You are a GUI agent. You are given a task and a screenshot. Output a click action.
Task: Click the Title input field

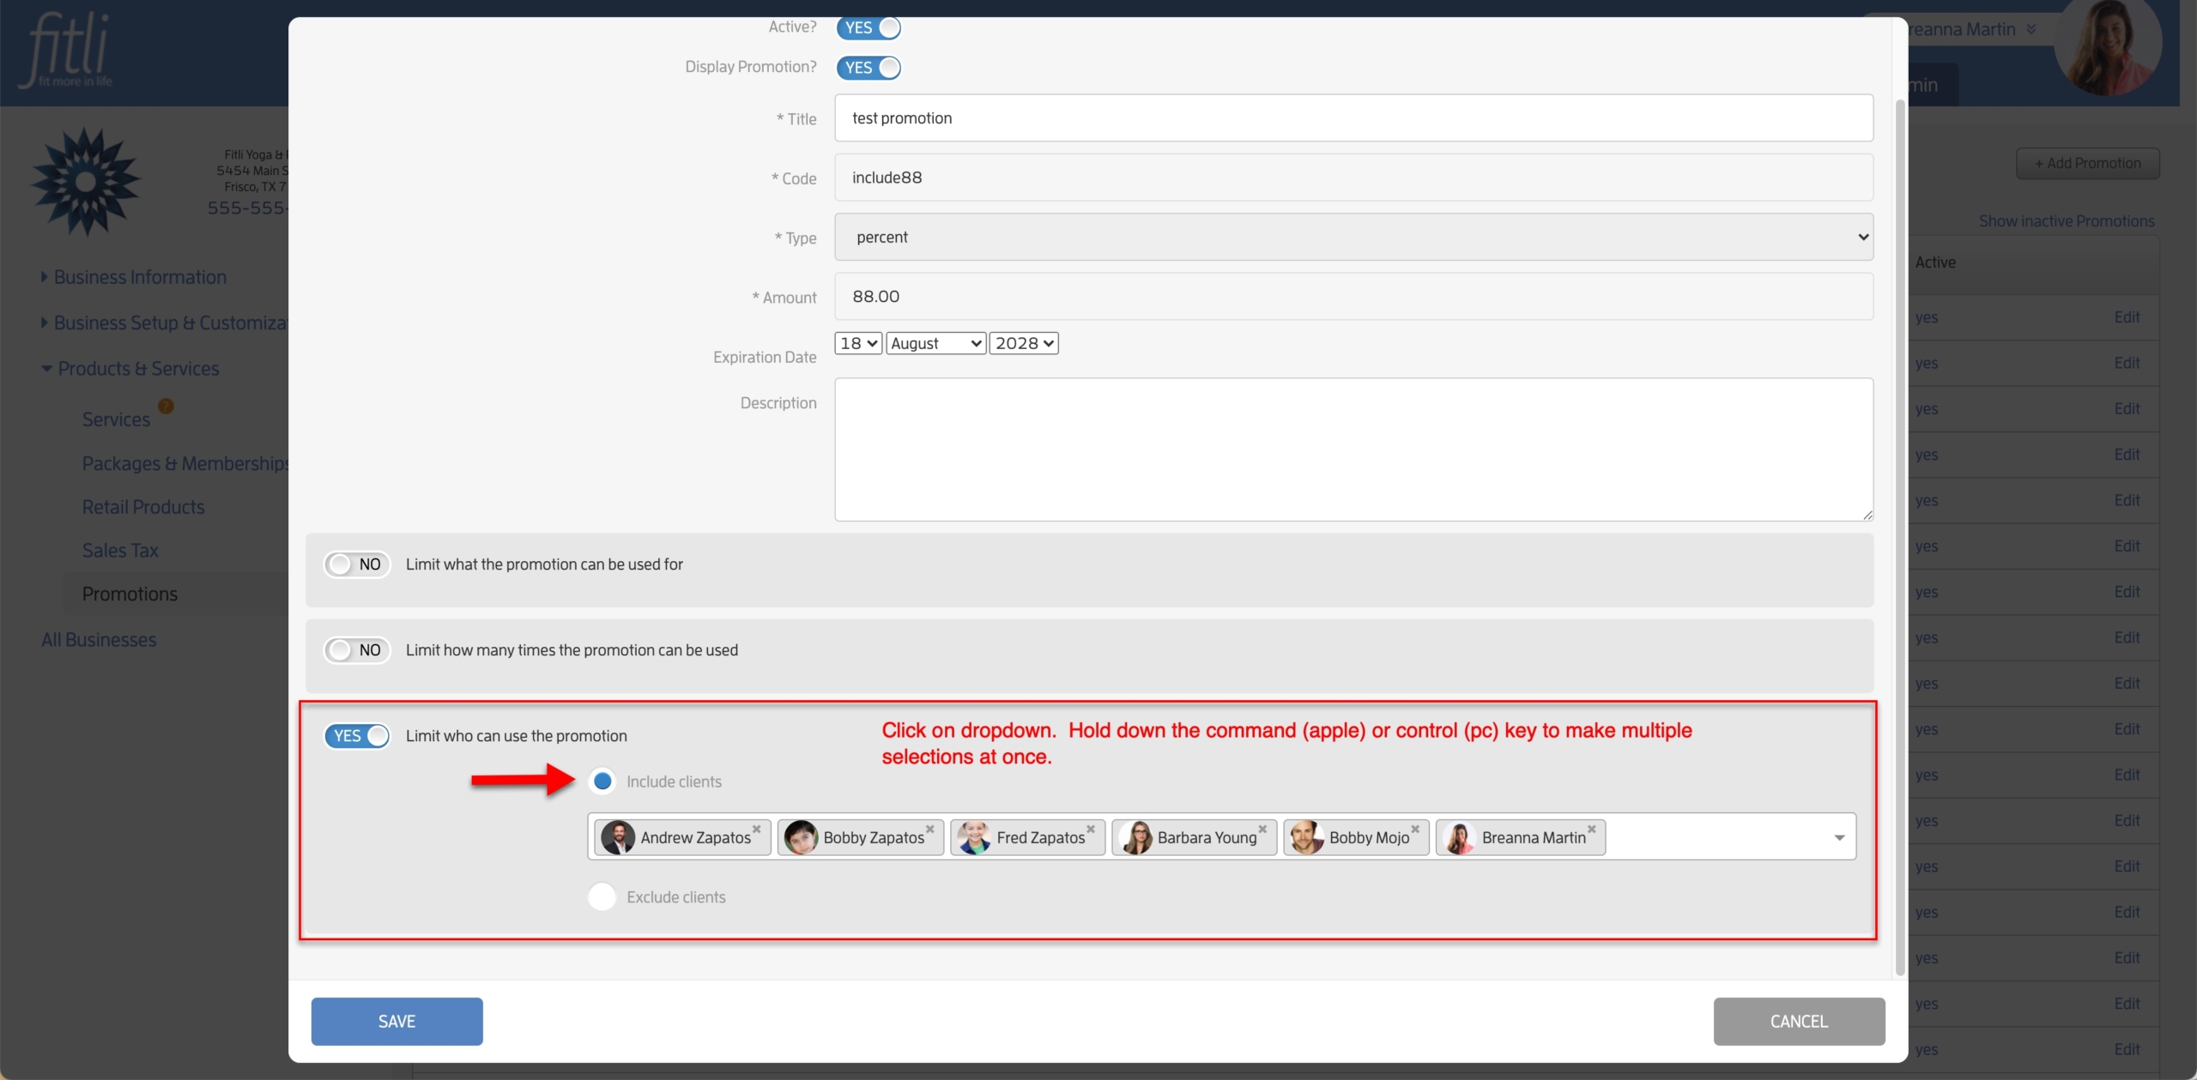pyautogui.click(x=1353, y=117)
